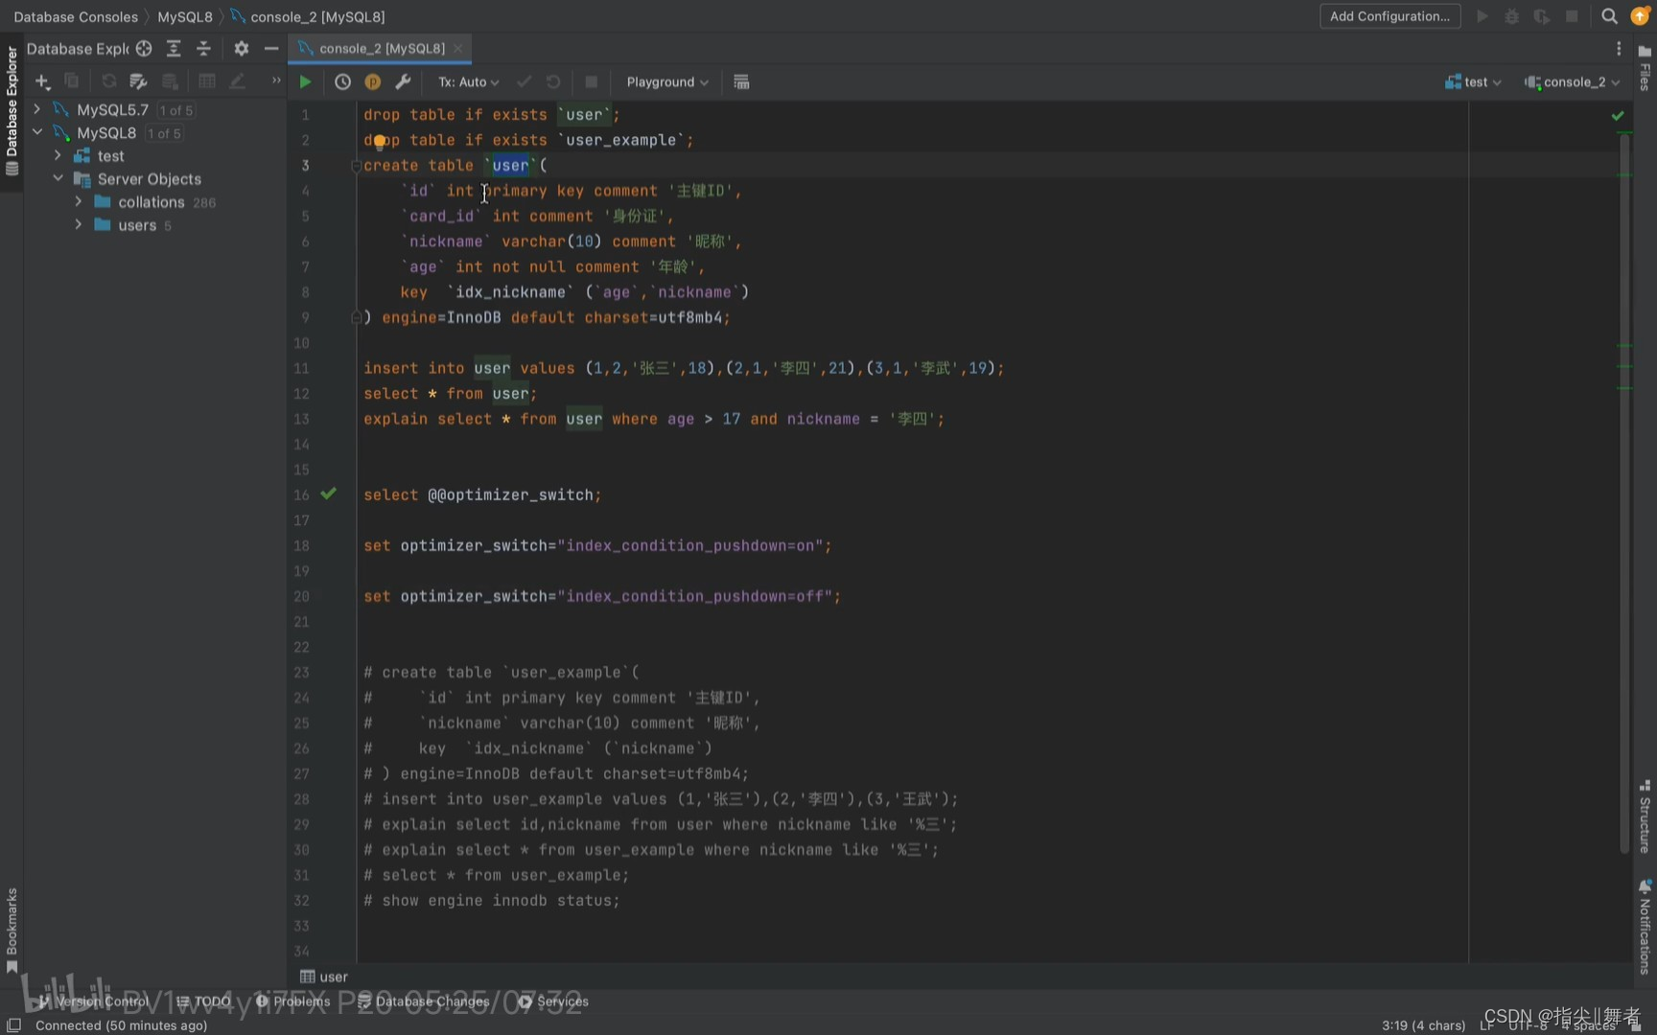This screenshot has height=1035, width=1657.
Task: Click green inspection checkmark in editor corner
Action: [1618, 115]
